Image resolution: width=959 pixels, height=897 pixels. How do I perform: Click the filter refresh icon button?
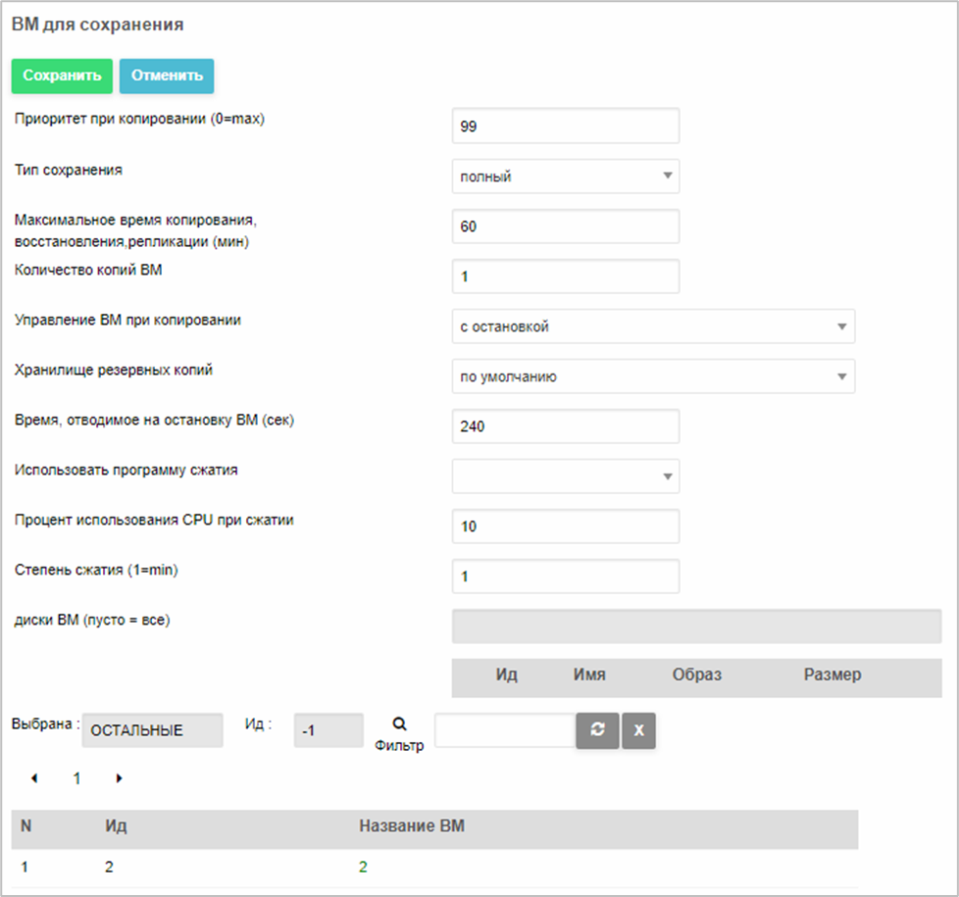pos(597,730)
